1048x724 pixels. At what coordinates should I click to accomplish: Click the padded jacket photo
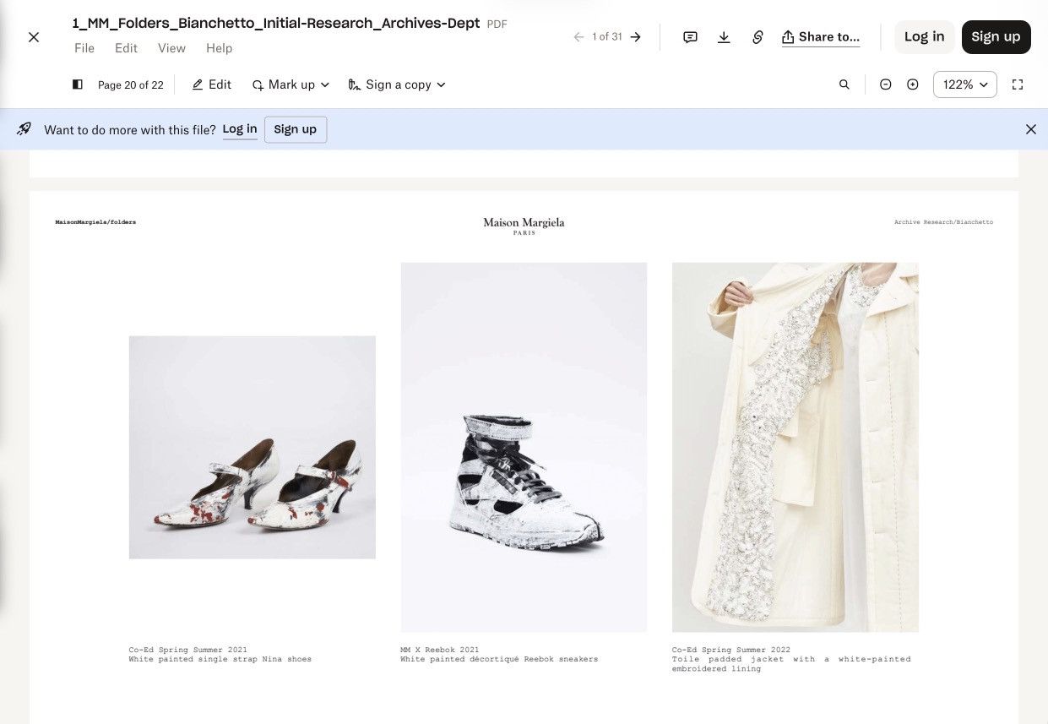(796, 447)
